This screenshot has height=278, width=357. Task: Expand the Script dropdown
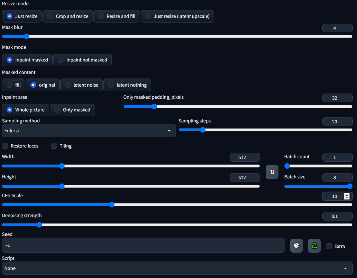[x=177, y=268]
